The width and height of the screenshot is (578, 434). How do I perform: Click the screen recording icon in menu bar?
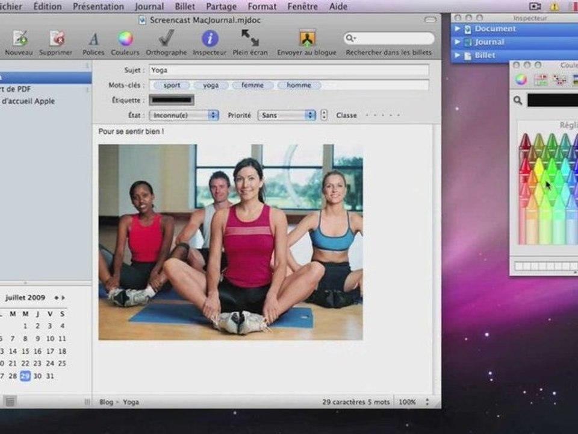[x=535, y=6]
